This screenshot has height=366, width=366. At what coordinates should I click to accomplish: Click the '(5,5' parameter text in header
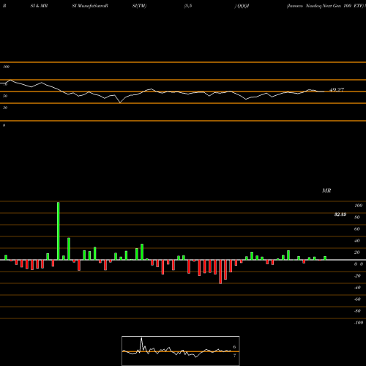pyautogui.click(x=188, y=6)
